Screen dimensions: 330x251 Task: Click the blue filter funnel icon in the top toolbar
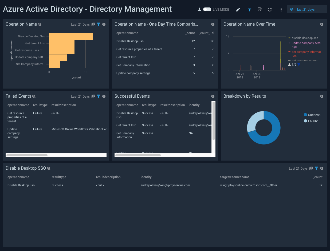pos(249,9)
